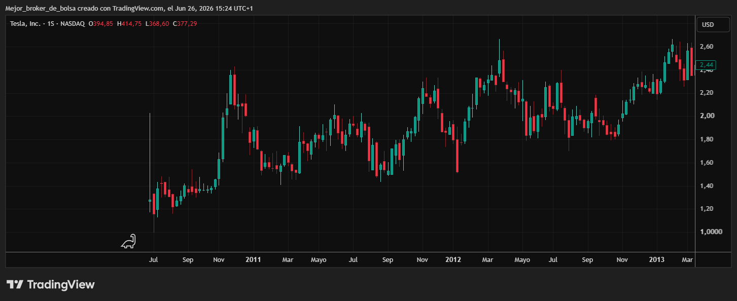Click the 1,80 price axis label
The image size is (737, 301).
707,139
